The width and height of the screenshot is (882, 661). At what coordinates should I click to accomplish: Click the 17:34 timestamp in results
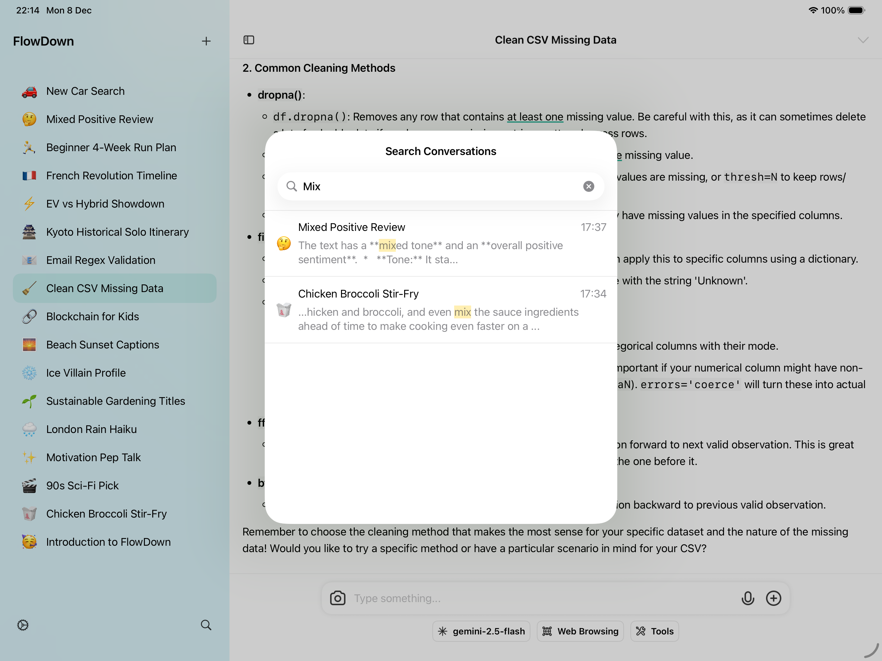[x=593, y=294]
